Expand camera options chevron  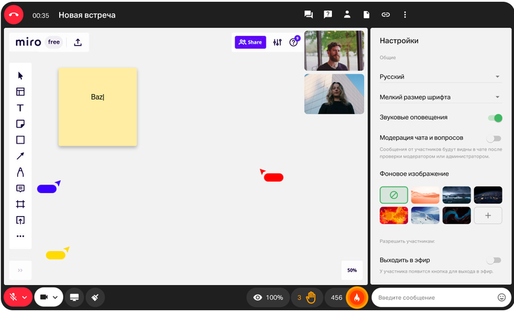(x=56, y=297)
